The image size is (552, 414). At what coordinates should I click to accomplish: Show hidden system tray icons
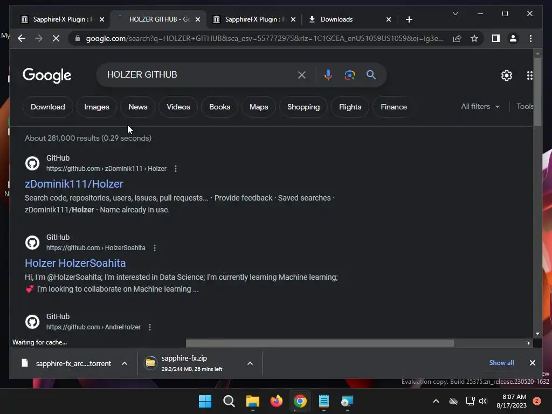[436, 401]
